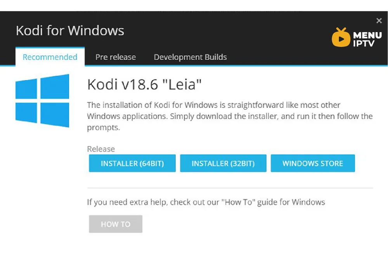Close the Kodi for Windows dialog
The width and height of the screenshot is (388, 259).
point(379,21)
